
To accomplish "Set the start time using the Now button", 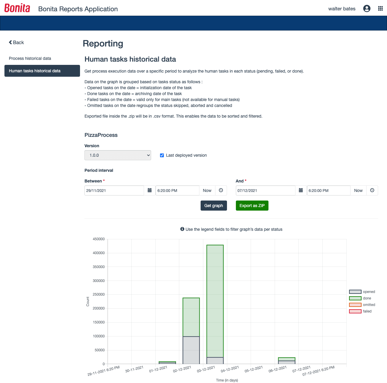I will tap(207, 190).
